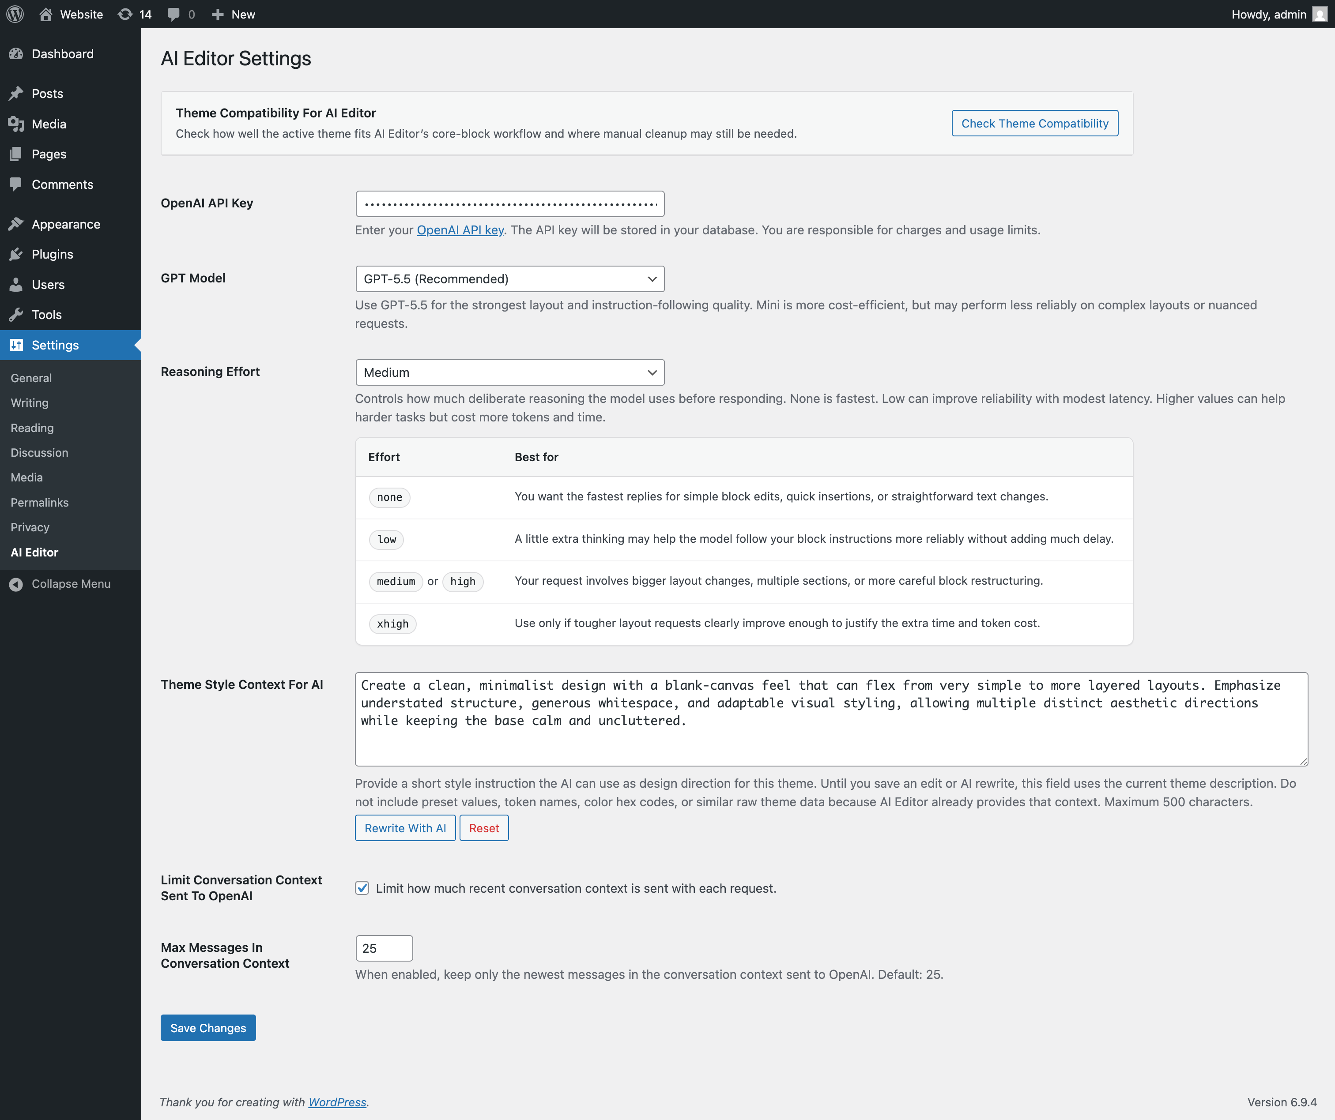Click the plus New icon

point(217,14)
